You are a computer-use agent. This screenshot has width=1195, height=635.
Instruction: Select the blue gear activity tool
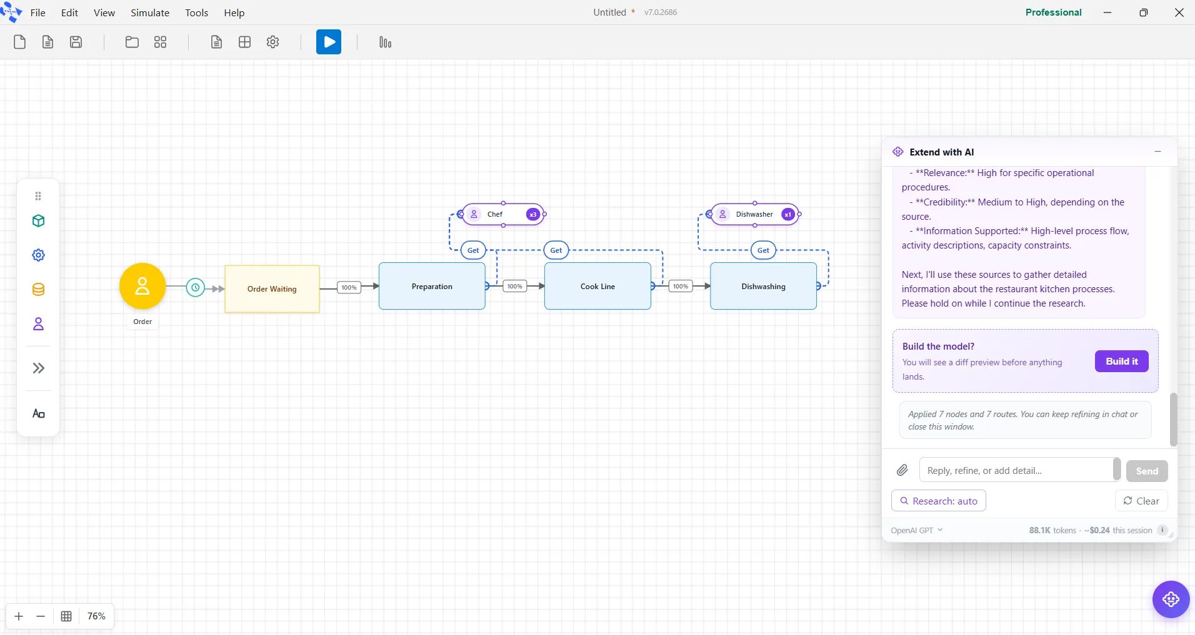[38, 255]
